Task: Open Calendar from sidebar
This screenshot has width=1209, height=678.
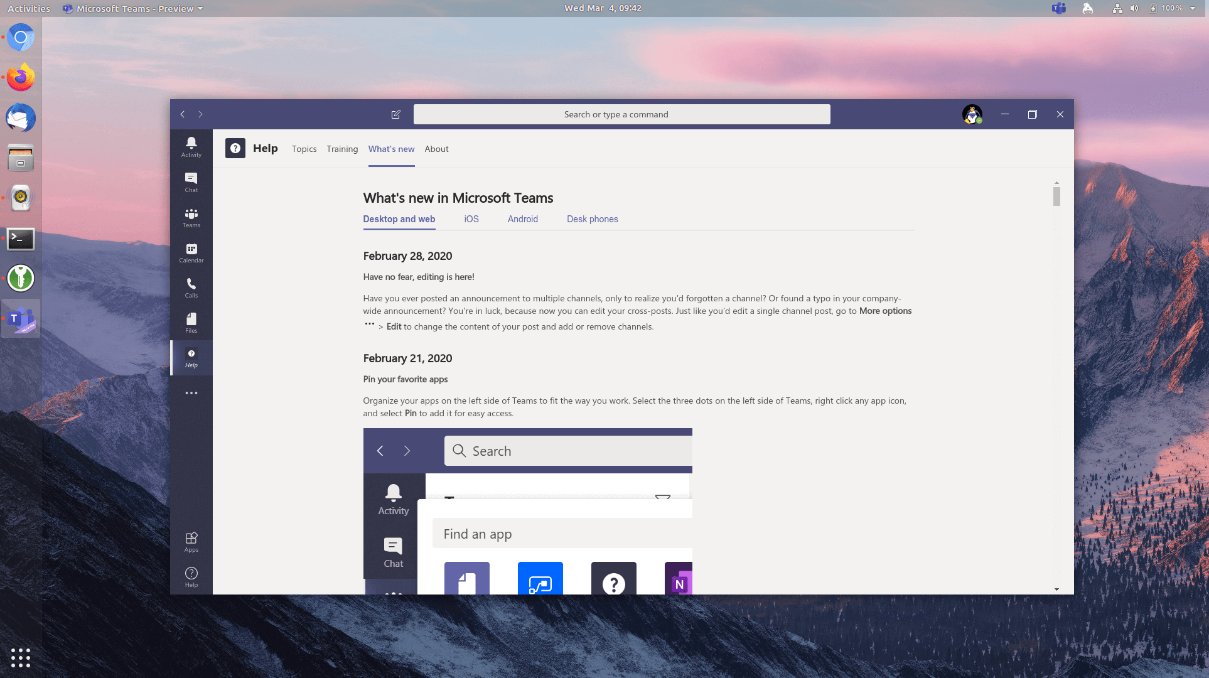Action: point(191,252)
